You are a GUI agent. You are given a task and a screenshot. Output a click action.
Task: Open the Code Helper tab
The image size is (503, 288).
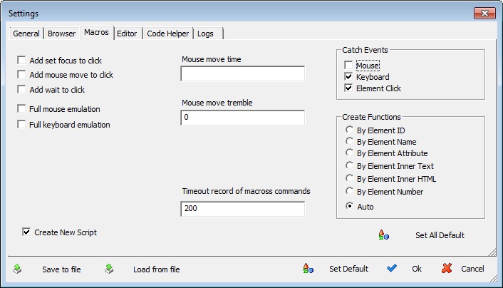pyautogui.click(x=167, y=34)
